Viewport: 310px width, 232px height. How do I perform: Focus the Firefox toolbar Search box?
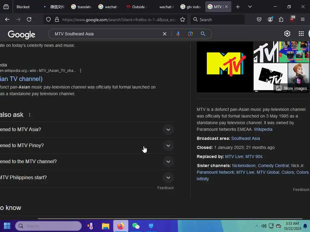pos(217,20)
